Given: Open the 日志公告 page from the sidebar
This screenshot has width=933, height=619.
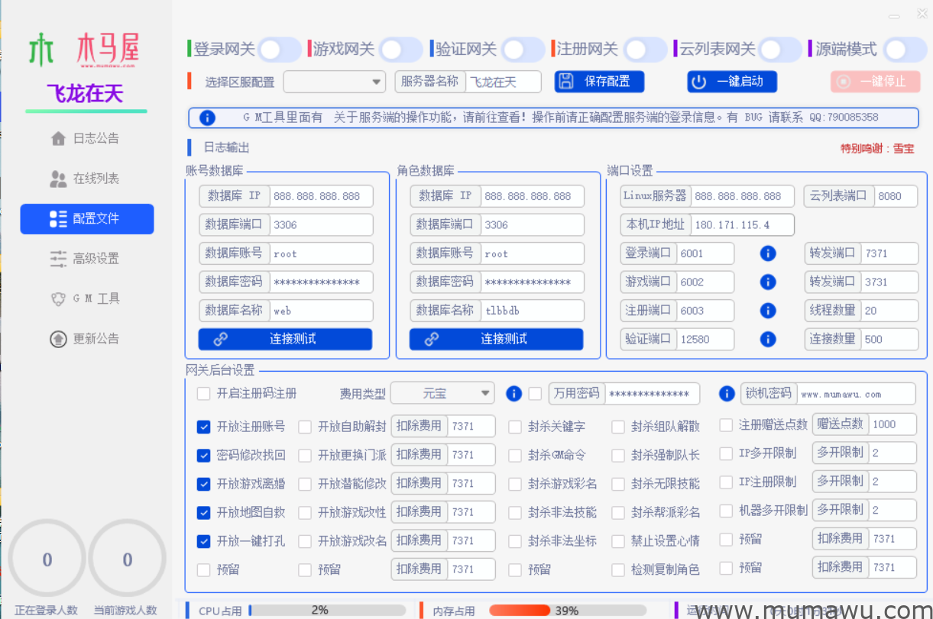Looking at the screenshot, I should point(86,138).
